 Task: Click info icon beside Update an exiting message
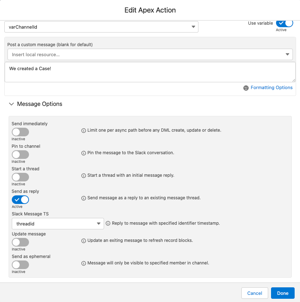point(84,241)
